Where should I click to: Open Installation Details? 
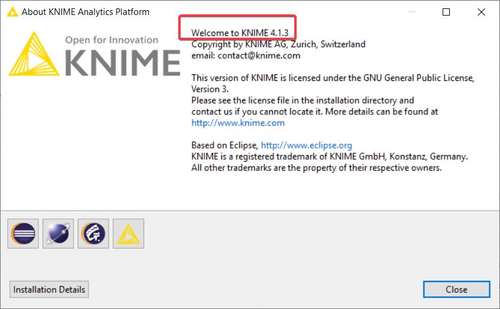click(x=49, y=289)
